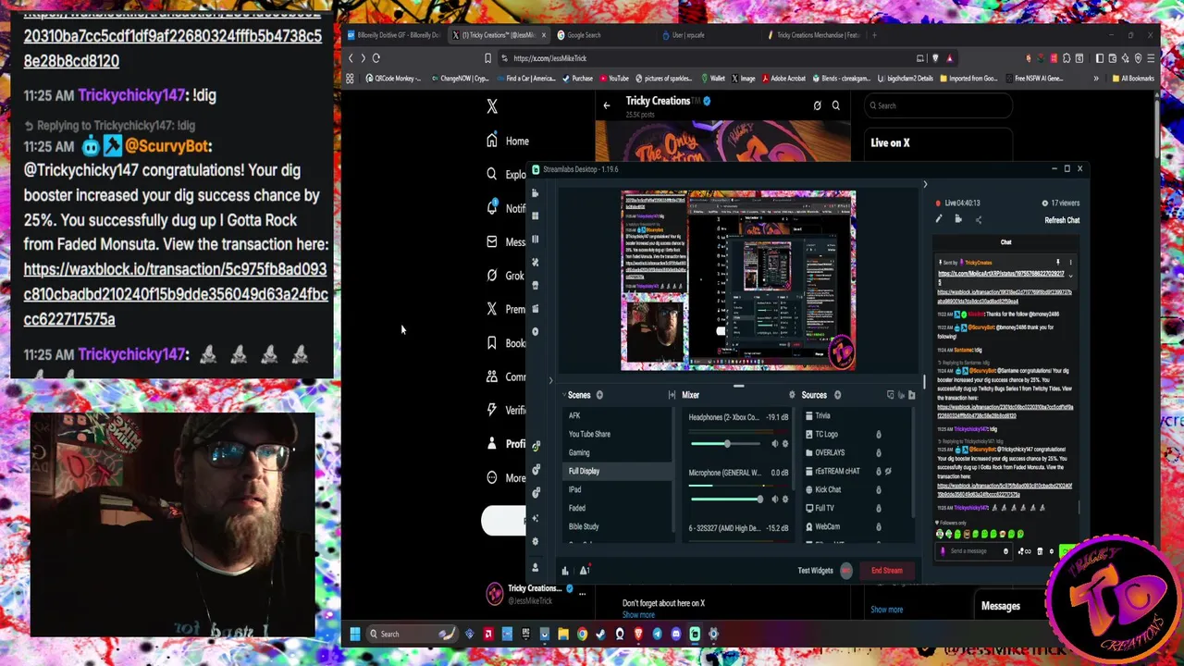Click the End Stream button
This screenshot has width=1184, height=666.
pyautogui.click(x=886, y=571)
